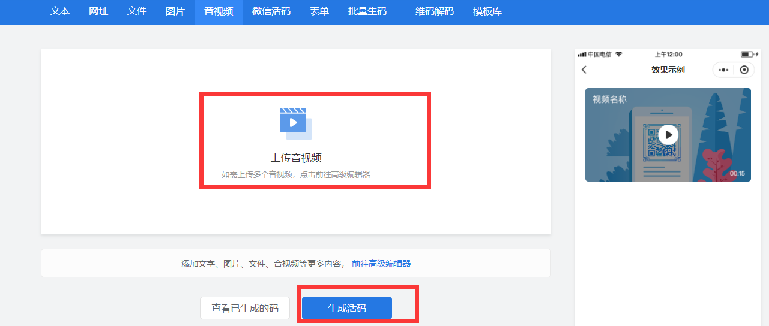
Task: Click the video clapperboard upload icon
Action: (x=295, y=123)
